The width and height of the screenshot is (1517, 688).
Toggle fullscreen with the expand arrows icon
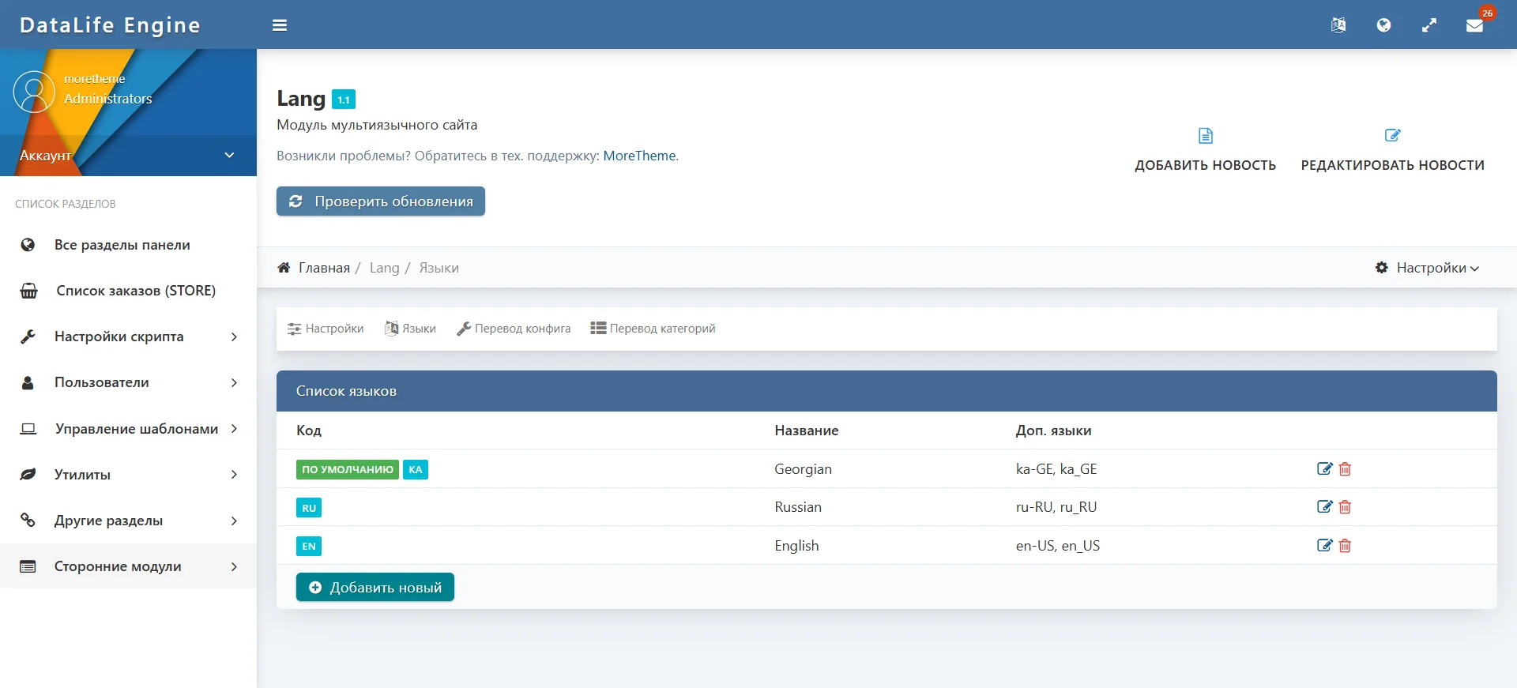[1429, 25]
